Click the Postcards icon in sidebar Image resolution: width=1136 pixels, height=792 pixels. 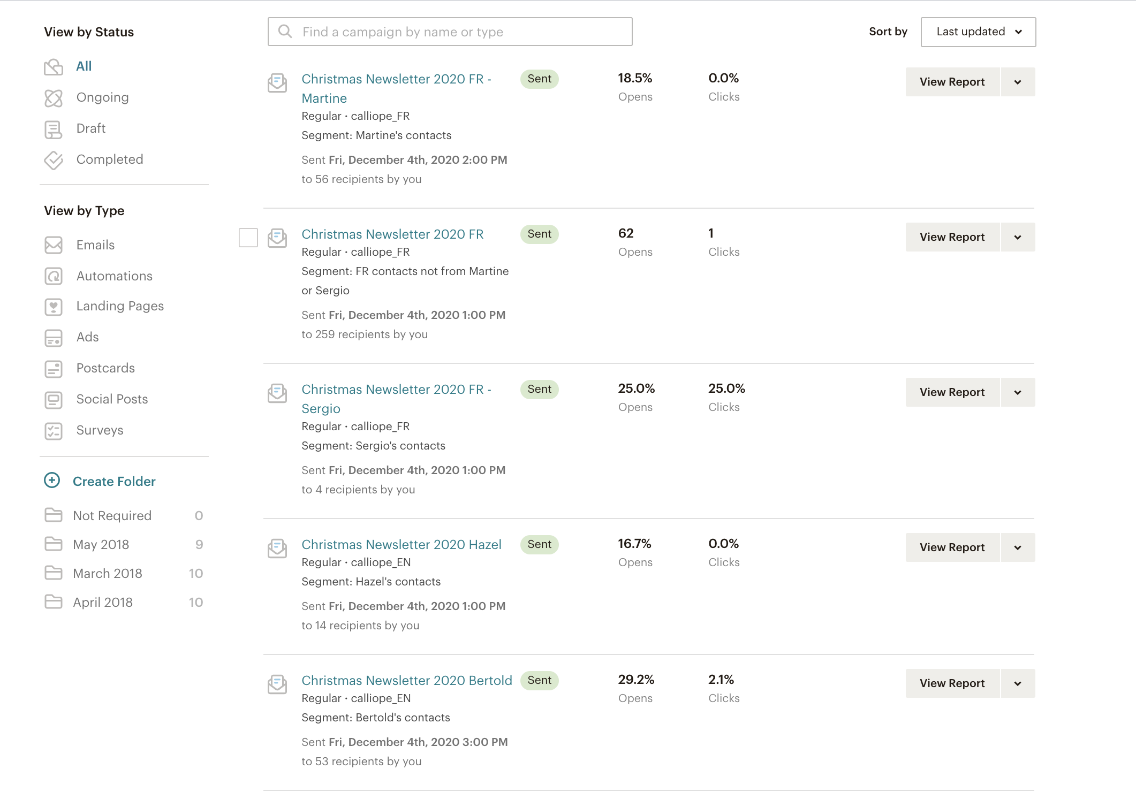(54, 369)
